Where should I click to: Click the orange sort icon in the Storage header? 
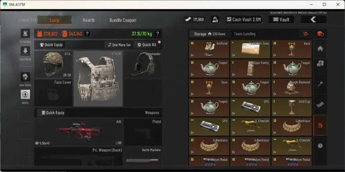[305, 34]
